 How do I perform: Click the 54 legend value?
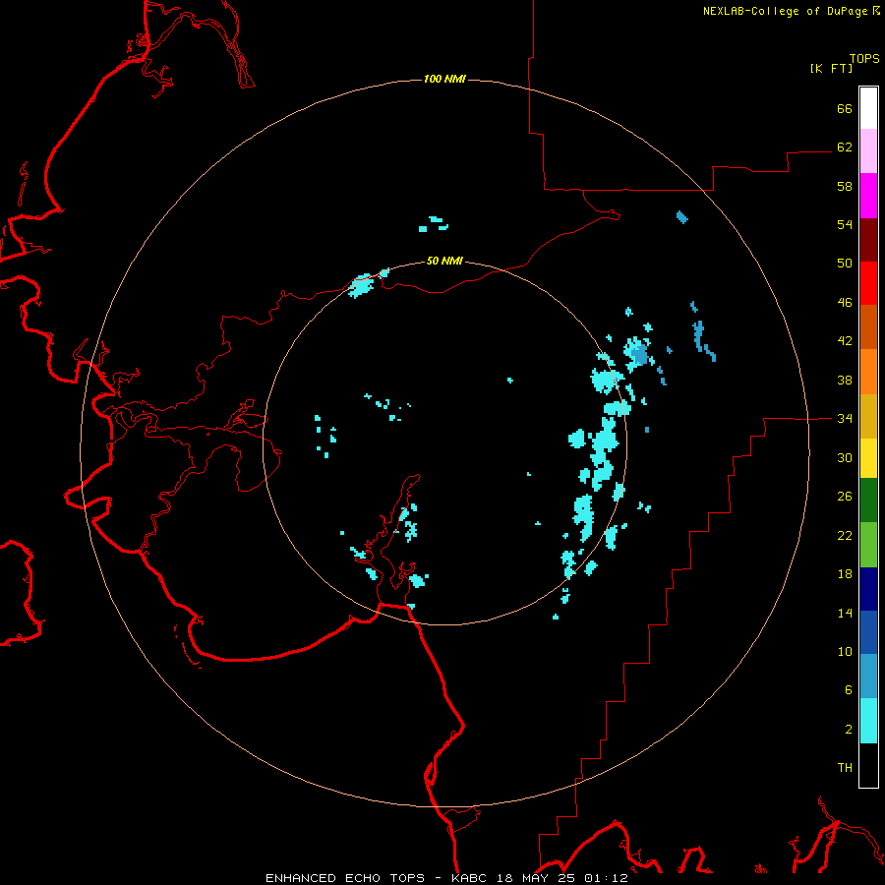click(x=845, y=224)
